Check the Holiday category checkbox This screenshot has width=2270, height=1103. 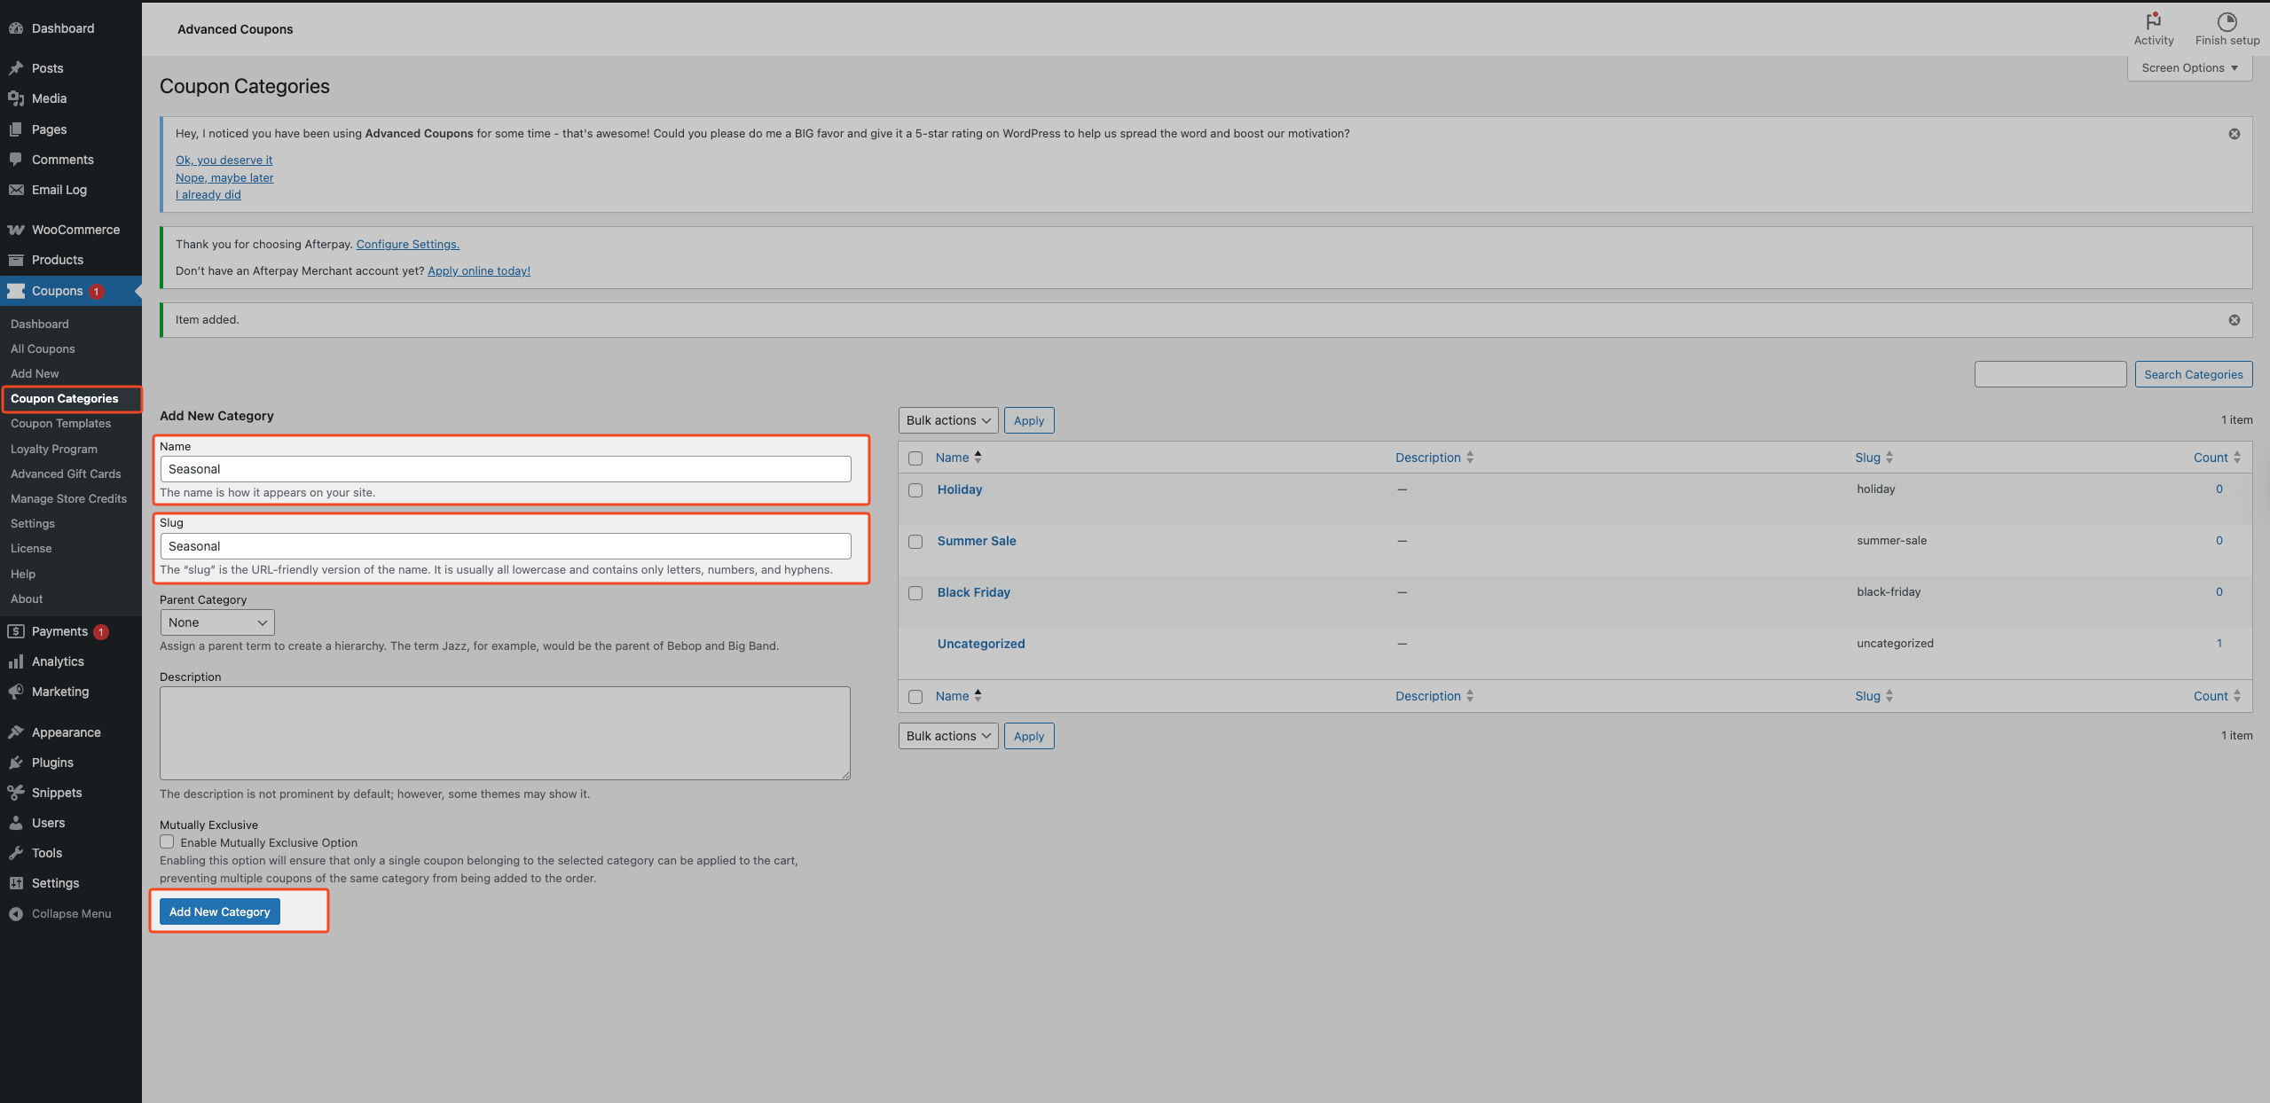tap(915, 490)
